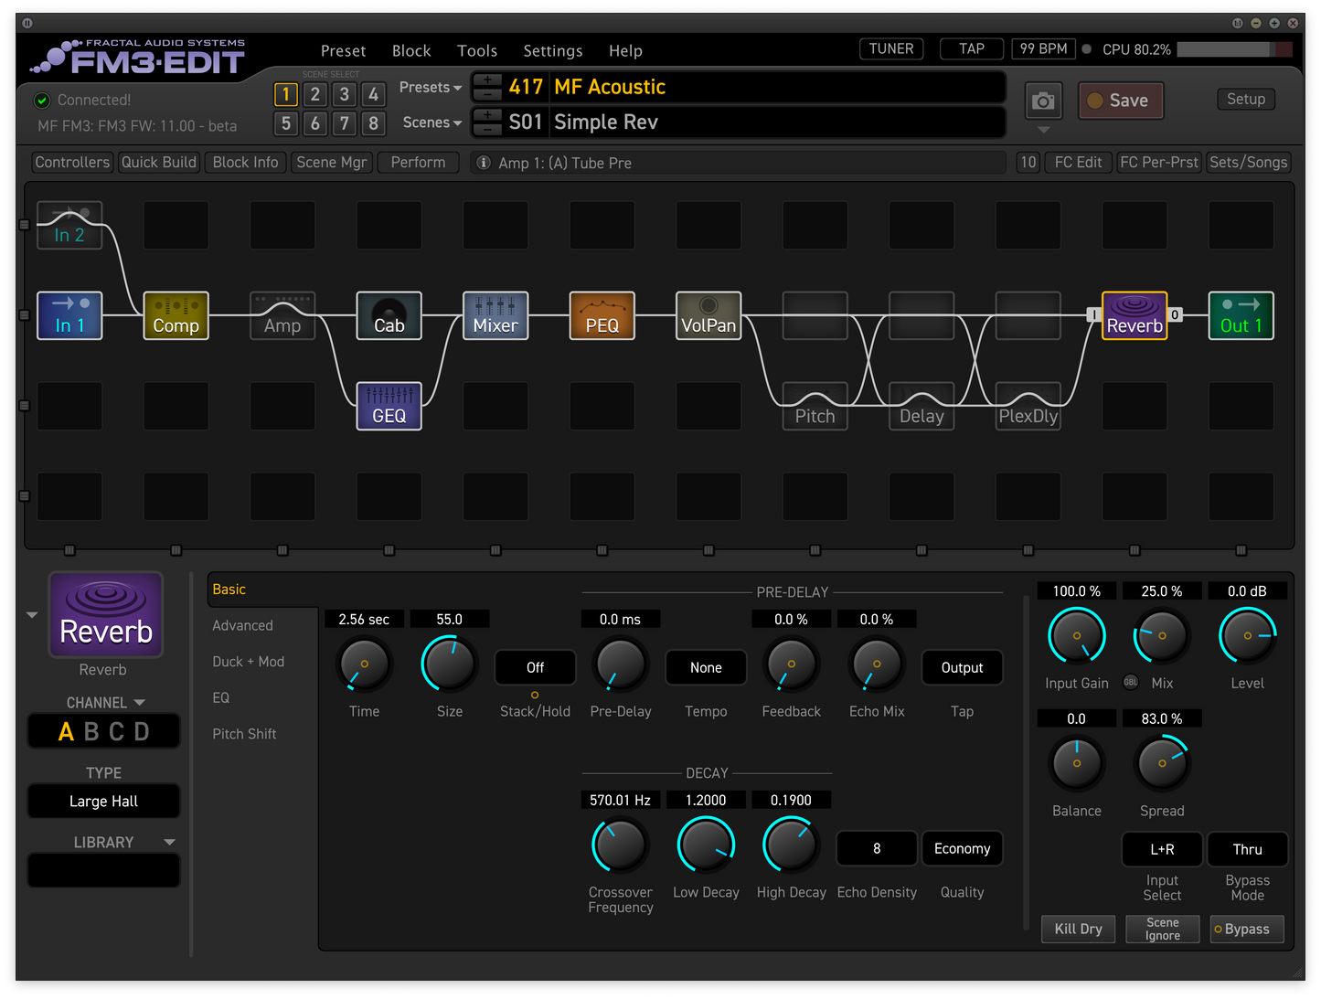Click the GEQ block in grid
The image size is (1321, 999).
[x=389, y=406]
